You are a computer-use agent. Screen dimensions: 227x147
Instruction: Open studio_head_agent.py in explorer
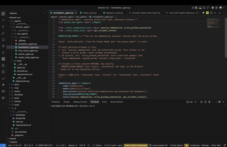click(x=28, y=58)
